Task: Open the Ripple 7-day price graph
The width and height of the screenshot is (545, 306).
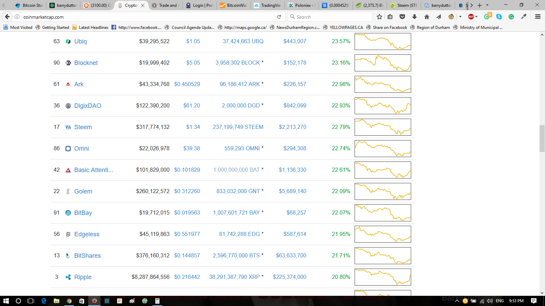Action: 383,277
